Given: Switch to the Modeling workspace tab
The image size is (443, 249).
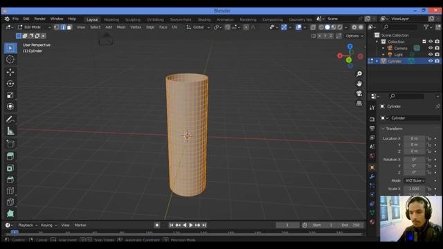Looking at the screenshot, I should 111,19.
